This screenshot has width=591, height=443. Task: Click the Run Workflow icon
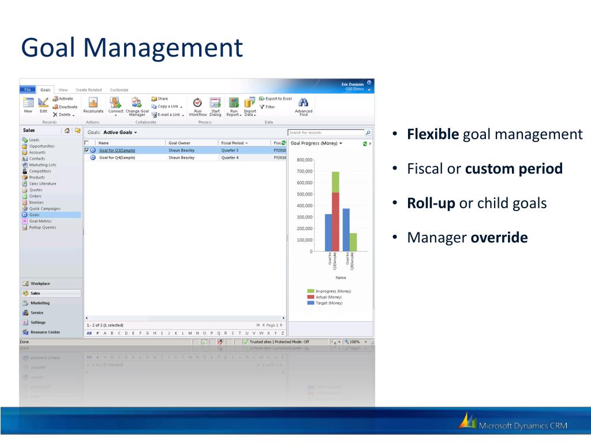coord(197,103)
